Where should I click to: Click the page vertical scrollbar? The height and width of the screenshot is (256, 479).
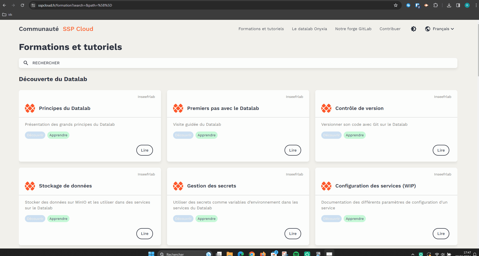click(x=478, y=50)
